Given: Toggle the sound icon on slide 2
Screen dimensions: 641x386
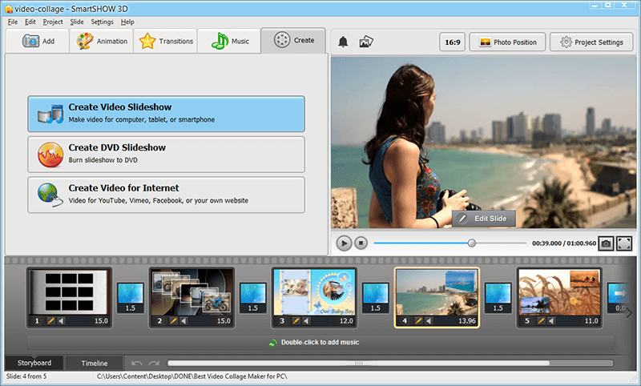Looking at the screenshot, I should [x=184, y=321].
